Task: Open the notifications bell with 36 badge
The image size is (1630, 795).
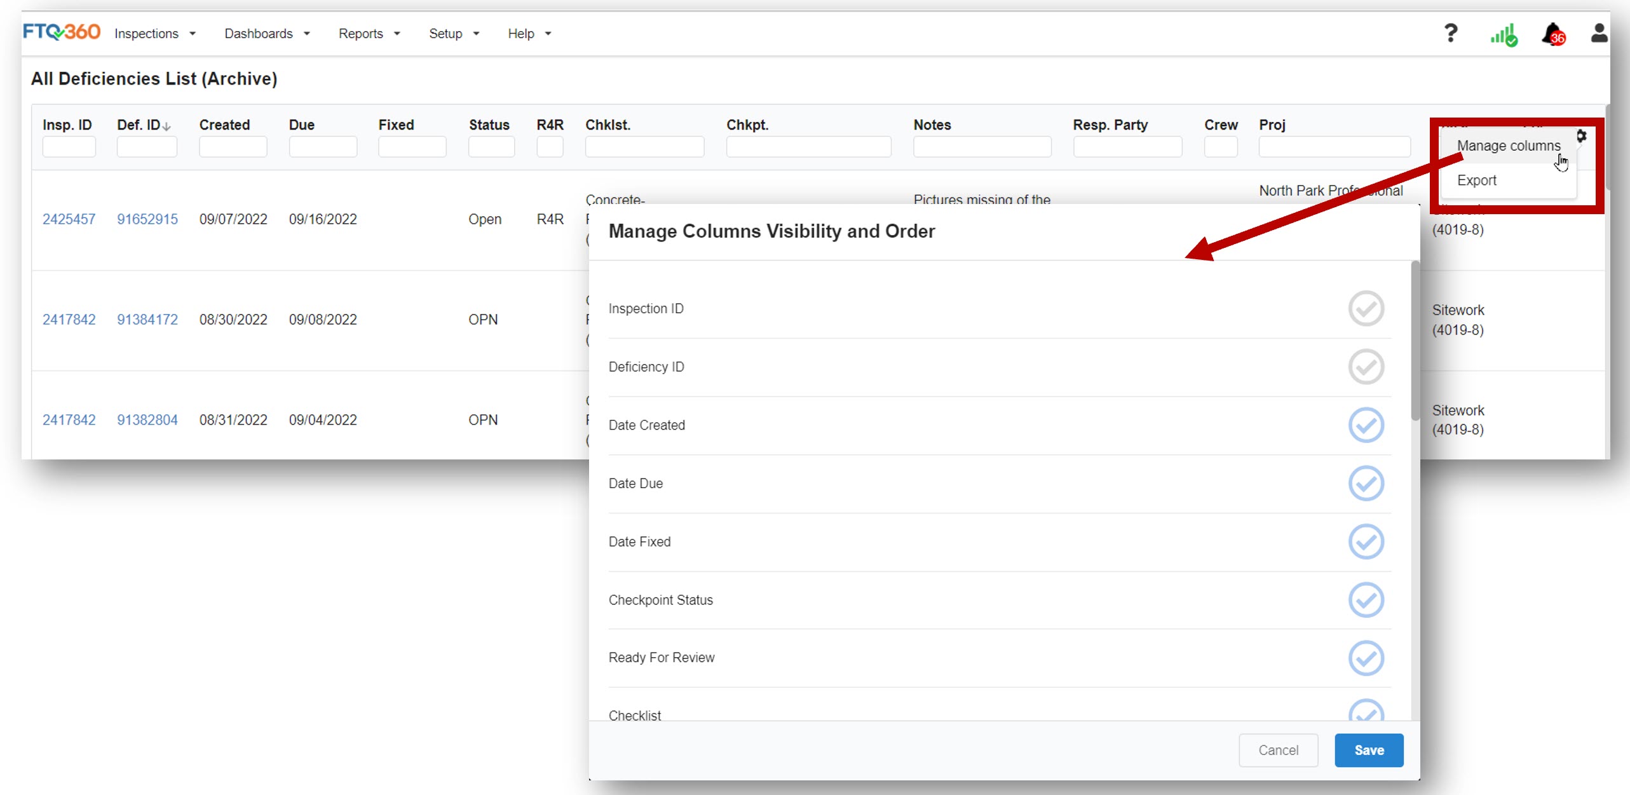Action: [1553, 34]
